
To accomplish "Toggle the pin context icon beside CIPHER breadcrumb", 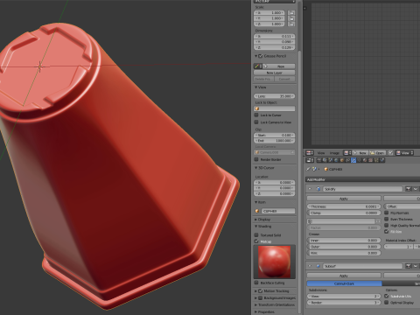I will pyautogui.click(x=308, y=169).
